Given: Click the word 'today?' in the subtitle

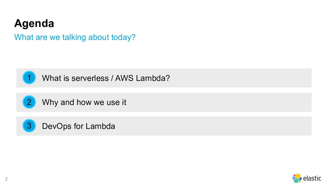Looking at the screenshot, I should [x=123, y=37].
